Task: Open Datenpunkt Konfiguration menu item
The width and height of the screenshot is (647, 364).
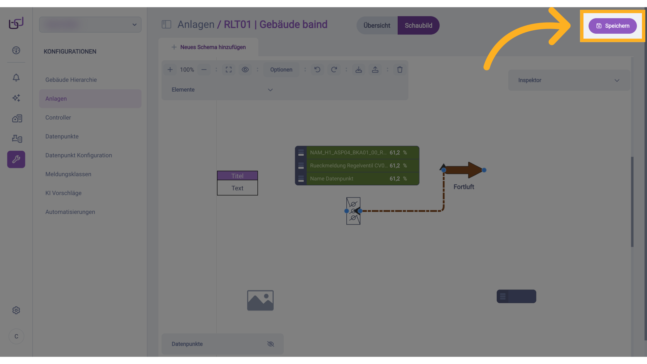Action: click(x=79, y=155)
